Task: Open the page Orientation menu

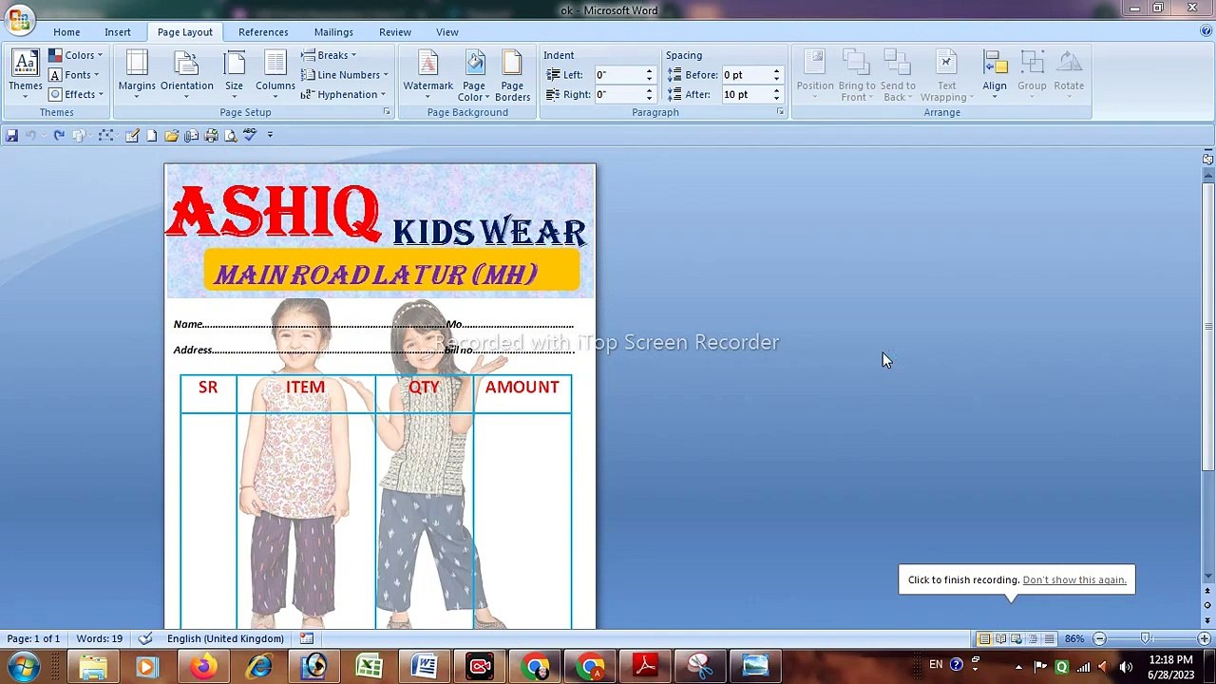Action: [x=186, y=74]
